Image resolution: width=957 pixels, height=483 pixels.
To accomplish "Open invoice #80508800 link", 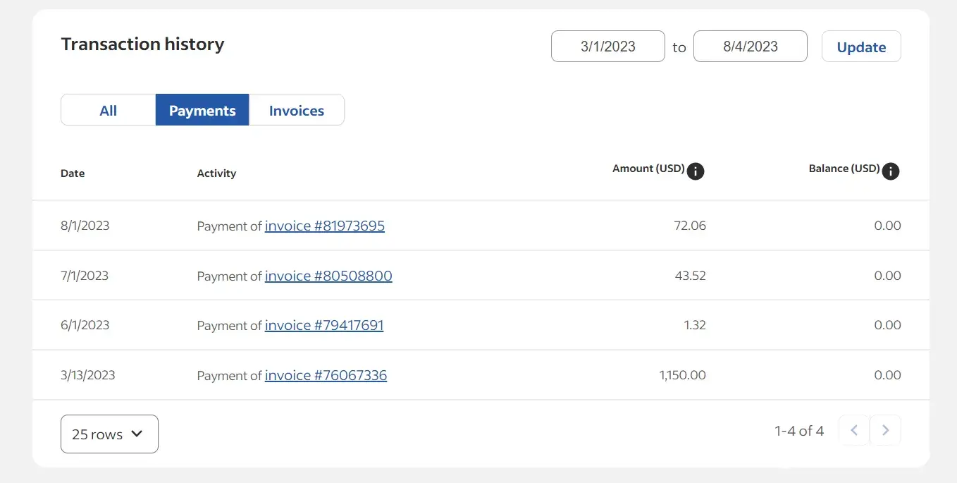I will 328,276.
